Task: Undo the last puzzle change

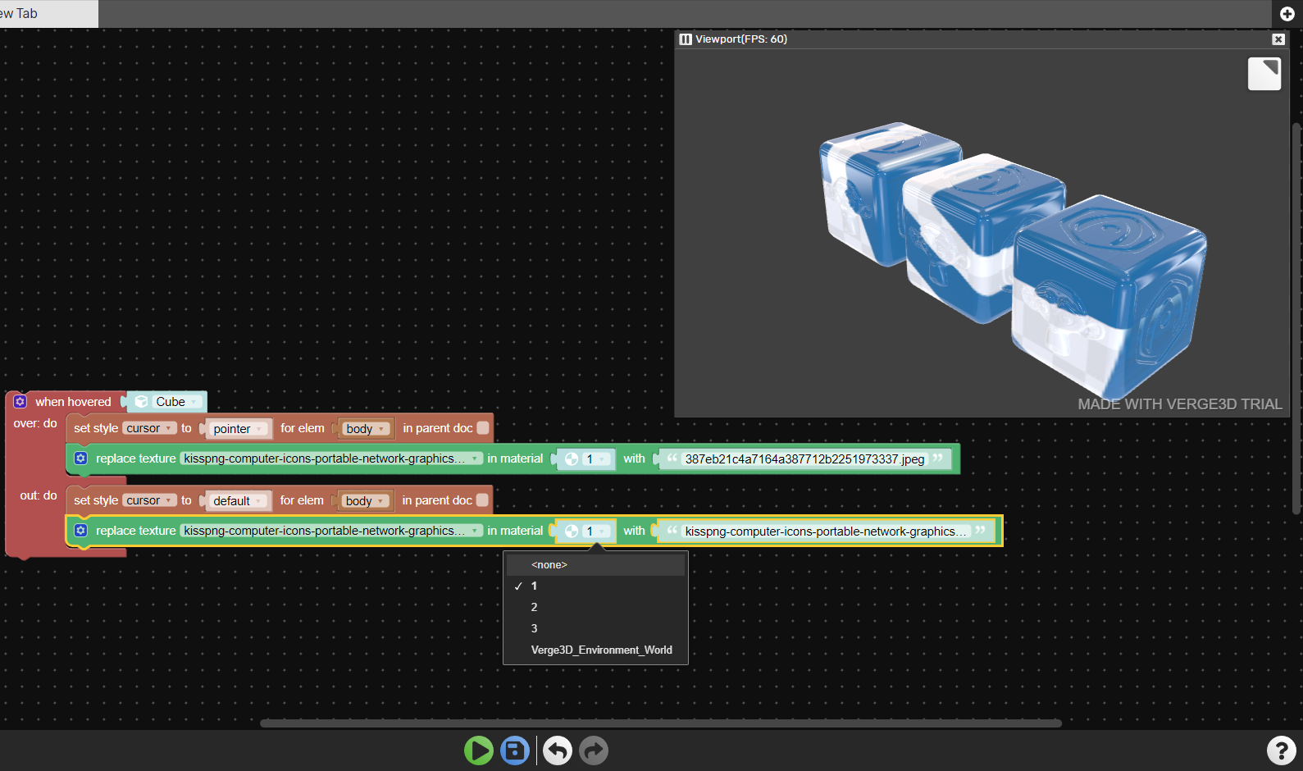Action: [558, 750]
